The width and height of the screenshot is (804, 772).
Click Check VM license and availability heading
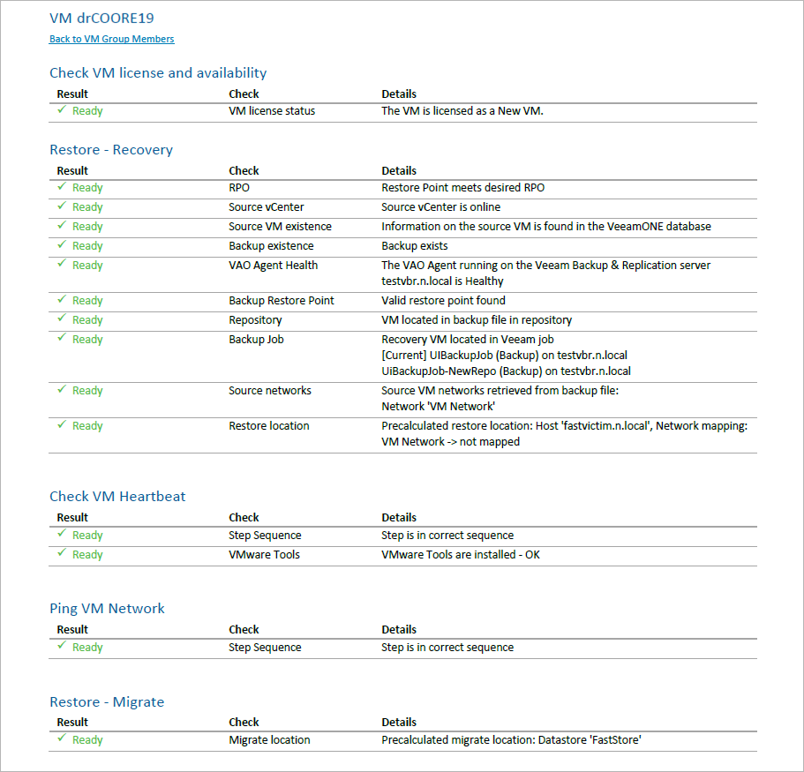158,73
